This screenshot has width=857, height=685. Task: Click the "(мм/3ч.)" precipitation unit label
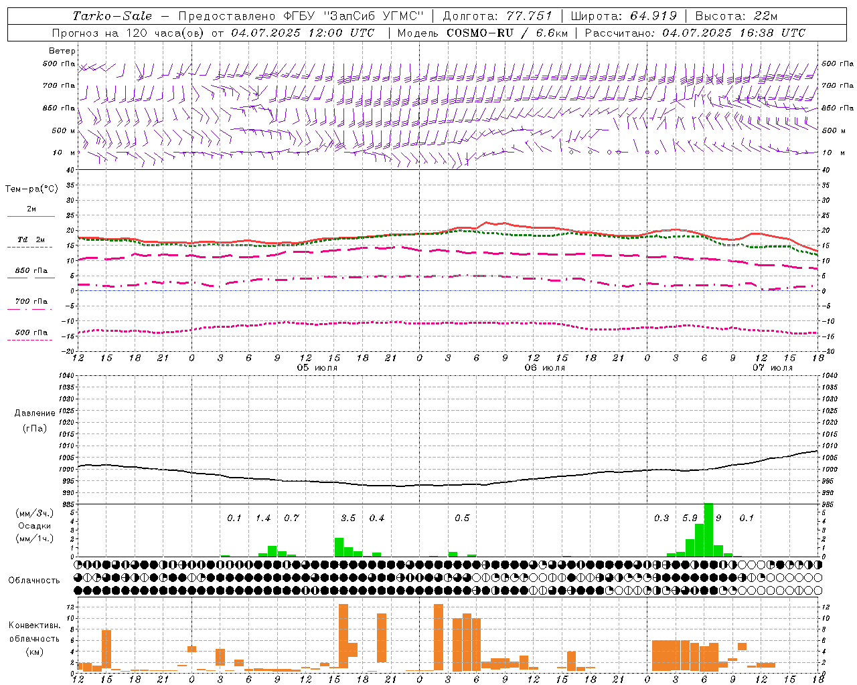point(35,513)
